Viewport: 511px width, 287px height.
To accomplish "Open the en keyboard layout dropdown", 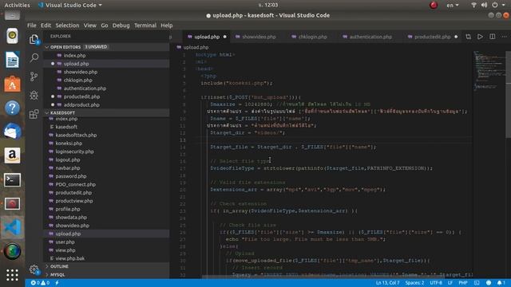I will coord(453,5).
